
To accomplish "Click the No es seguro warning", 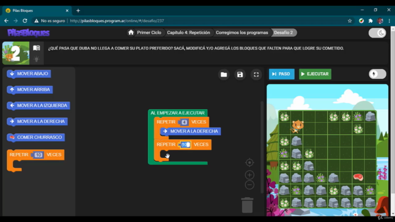I will 49,21.
